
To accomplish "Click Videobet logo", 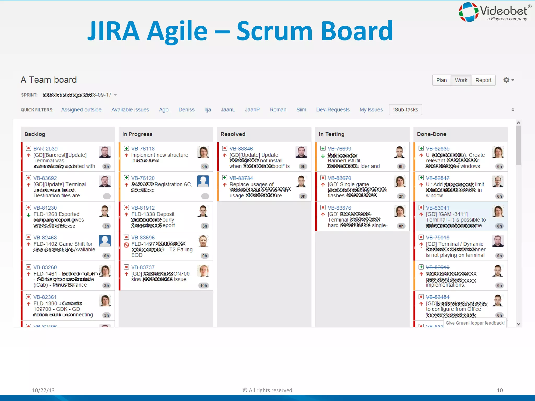I will tap(495, 12).
